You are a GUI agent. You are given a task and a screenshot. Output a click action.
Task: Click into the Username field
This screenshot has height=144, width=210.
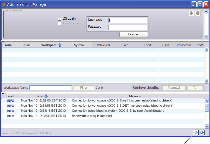pyautogui.click(x=128, y=20)
